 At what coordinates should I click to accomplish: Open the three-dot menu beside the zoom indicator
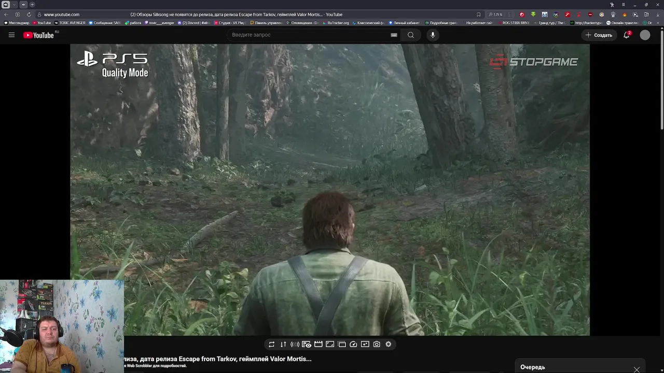[508, 15]
